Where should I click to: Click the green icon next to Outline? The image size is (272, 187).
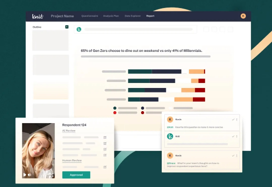point(67,27)
